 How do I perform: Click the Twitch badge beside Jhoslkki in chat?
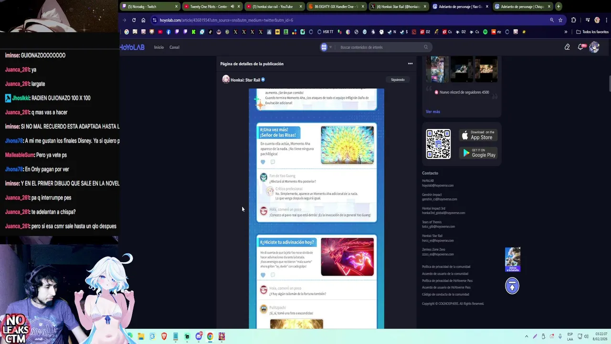coord(8,98)
